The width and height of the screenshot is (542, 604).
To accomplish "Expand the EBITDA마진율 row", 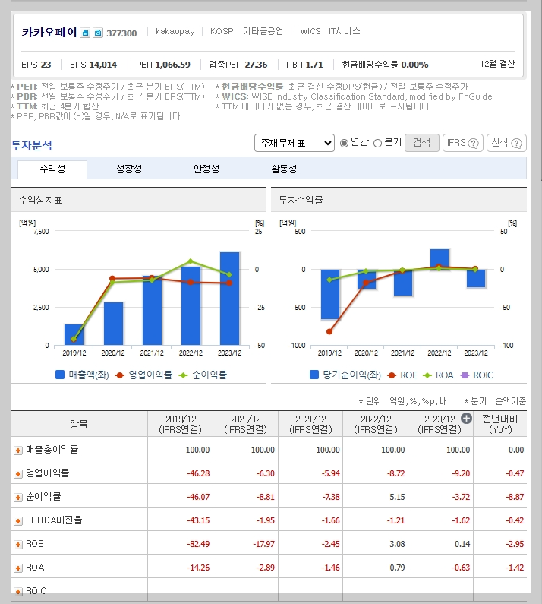I will click(18, 521).
